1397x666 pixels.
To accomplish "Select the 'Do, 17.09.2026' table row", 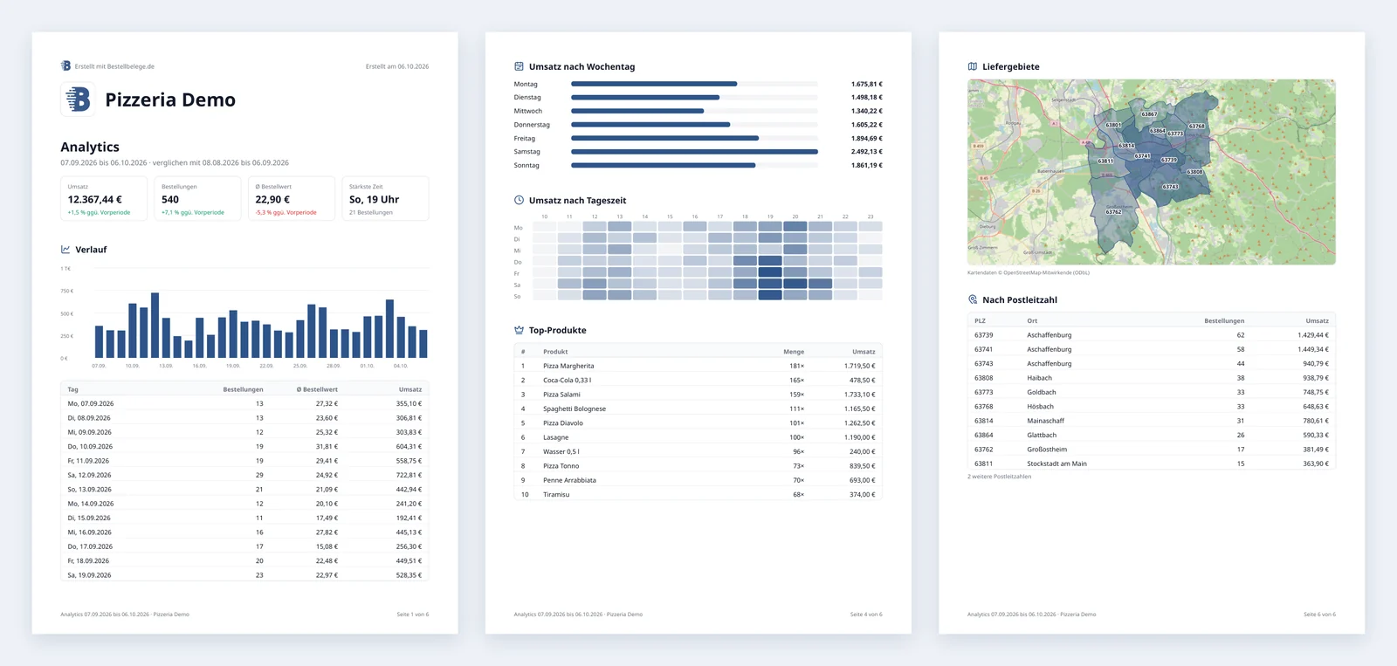I will point(244,546).
